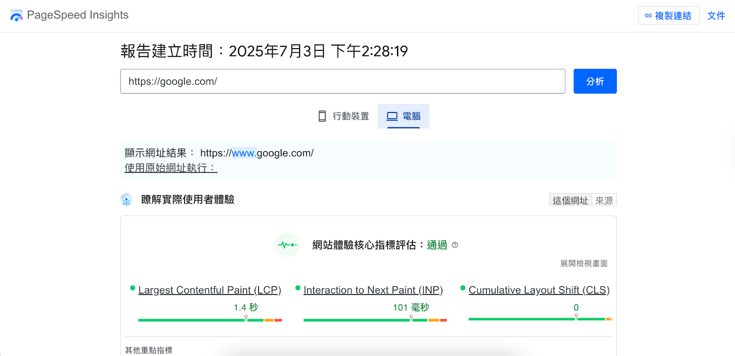Click the green dot next to LCP
Viewport: 735px width, 356px height.
click(133, 288)
